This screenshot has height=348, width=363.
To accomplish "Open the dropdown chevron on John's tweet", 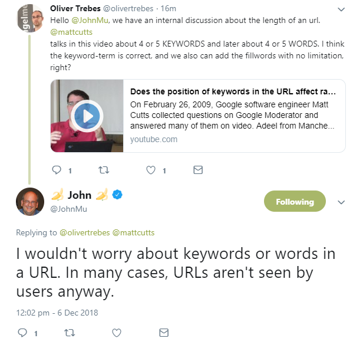I will [341, 202].
